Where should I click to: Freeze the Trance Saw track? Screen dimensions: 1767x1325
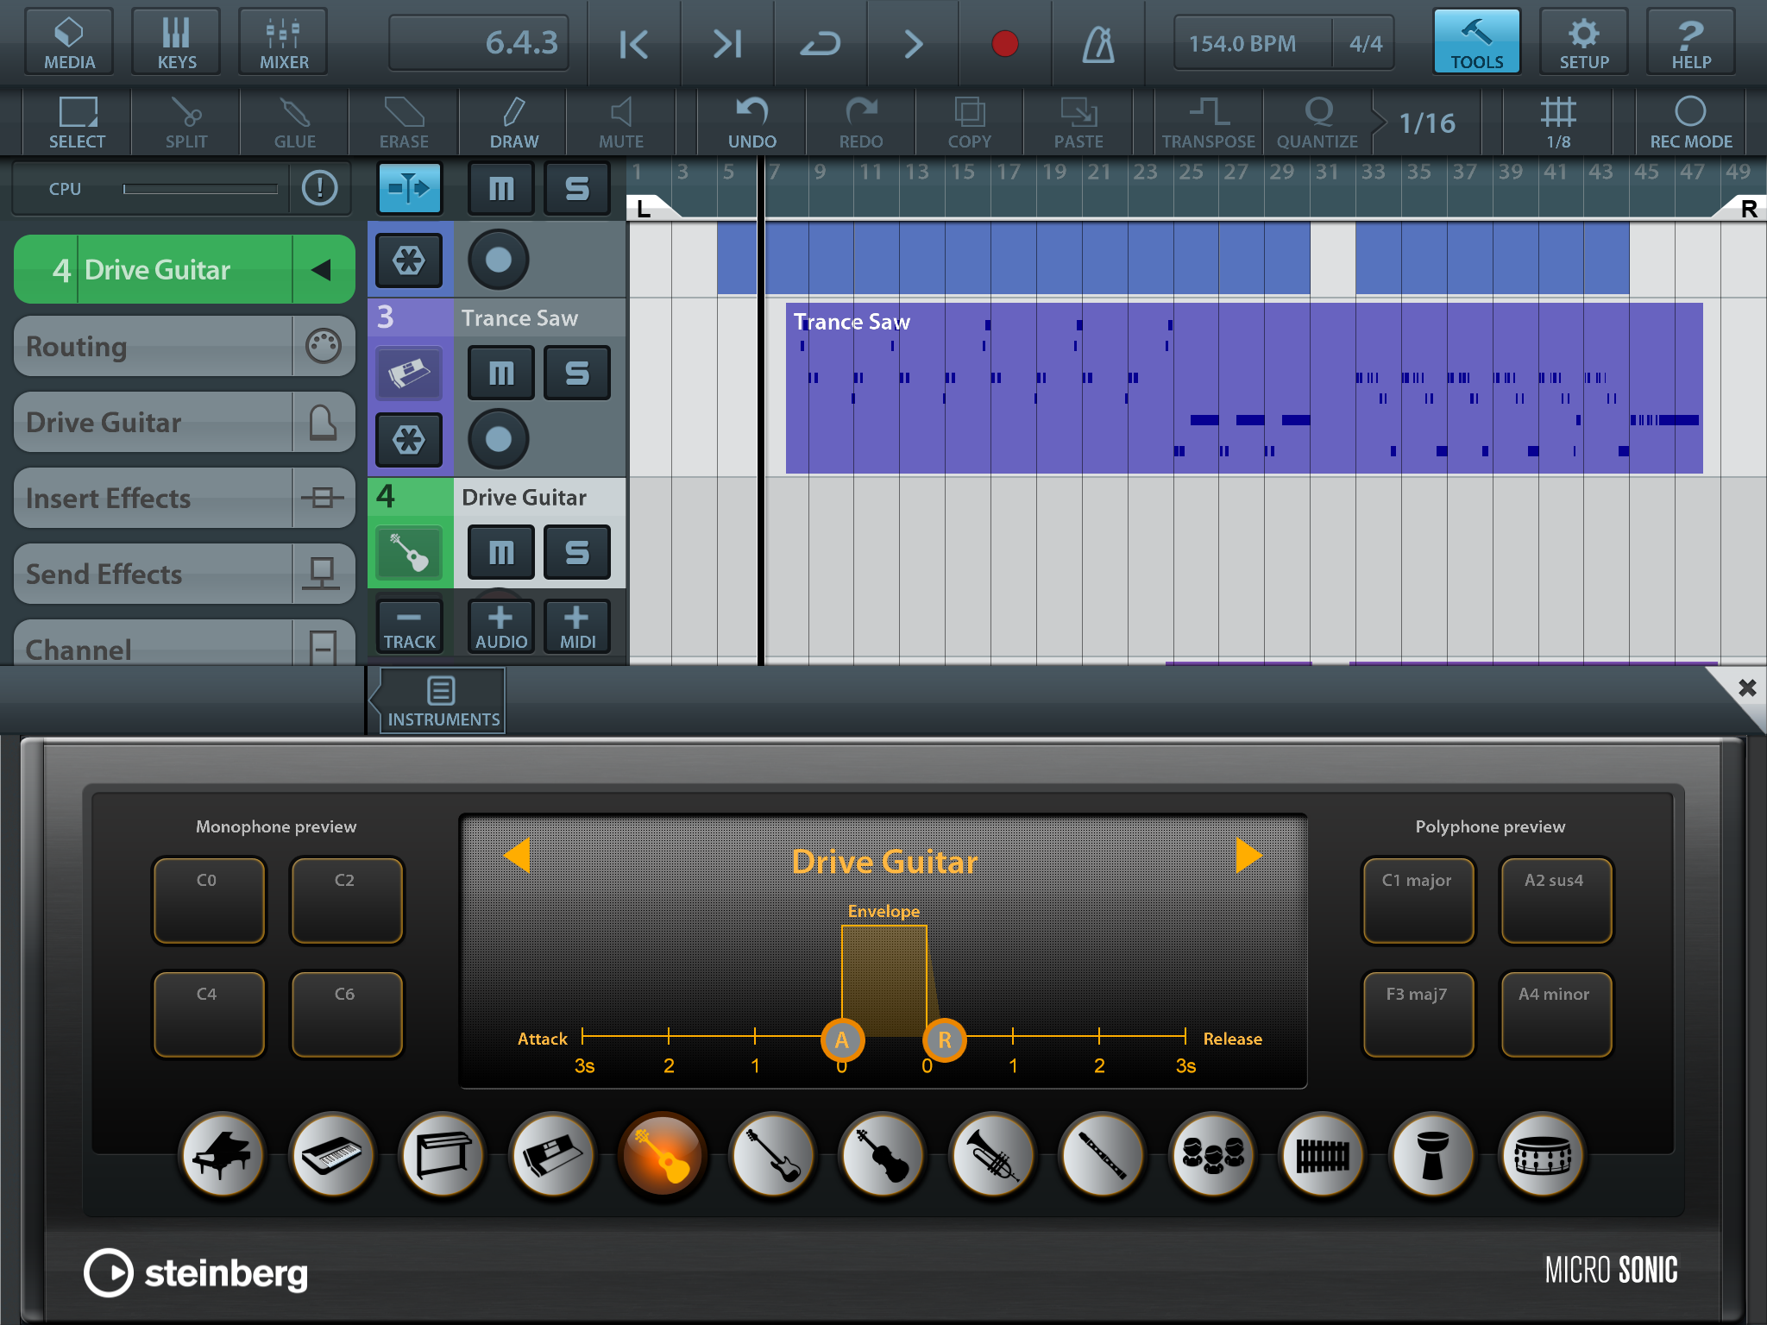click(410, 439)
